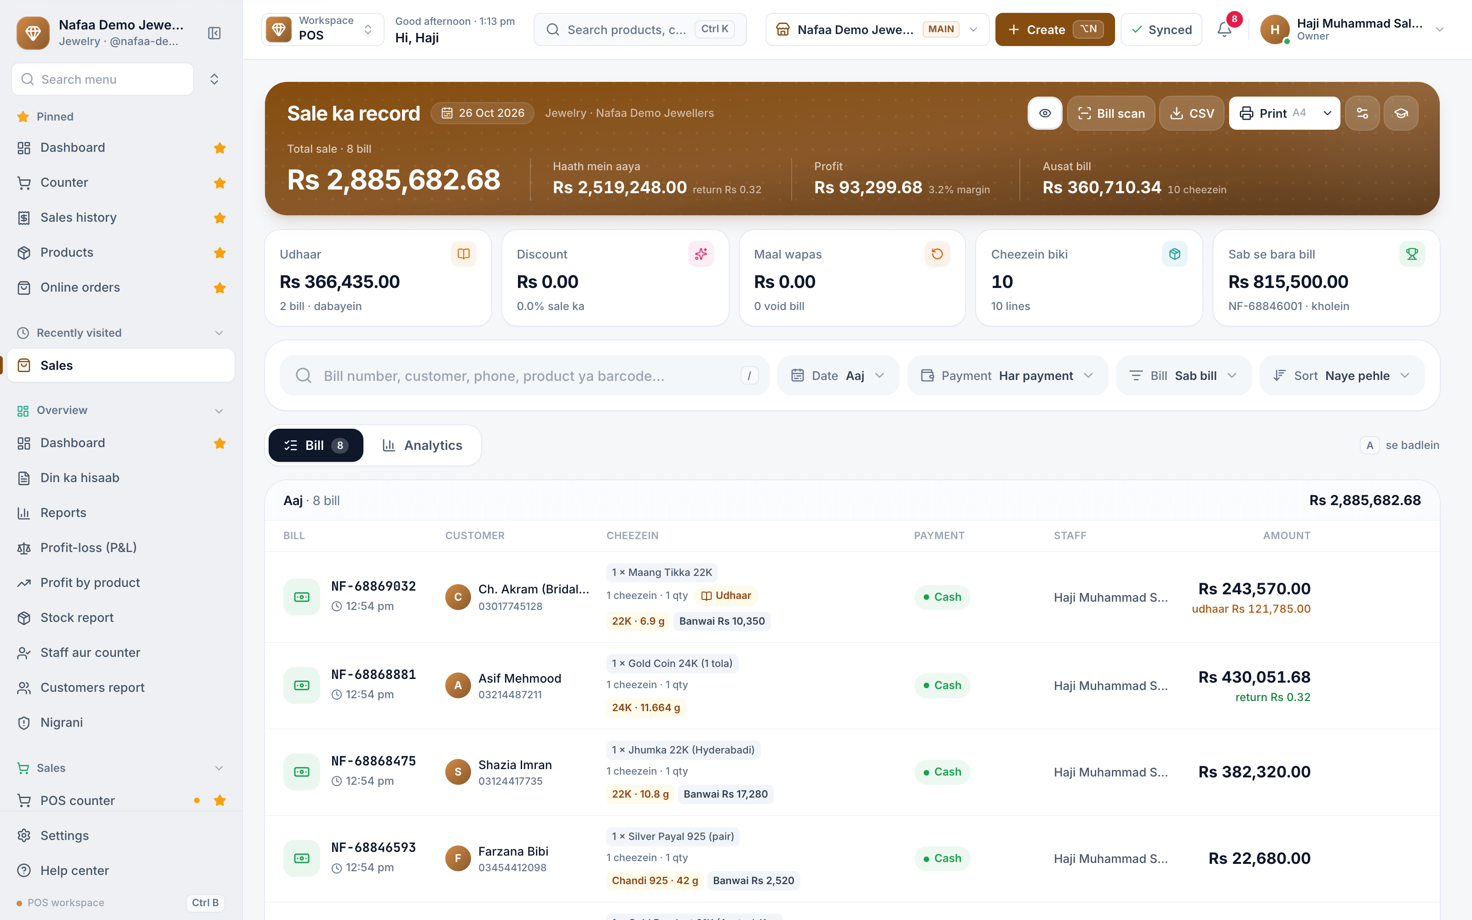The height and width of the screenshot is (920, 1472).
Task: Unpin Dashboard star in Pinned section
Action: (220, 148)
